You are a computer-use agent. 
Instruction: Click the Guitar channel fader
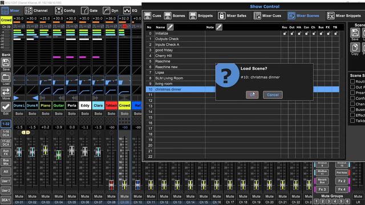tap(59, 155)
